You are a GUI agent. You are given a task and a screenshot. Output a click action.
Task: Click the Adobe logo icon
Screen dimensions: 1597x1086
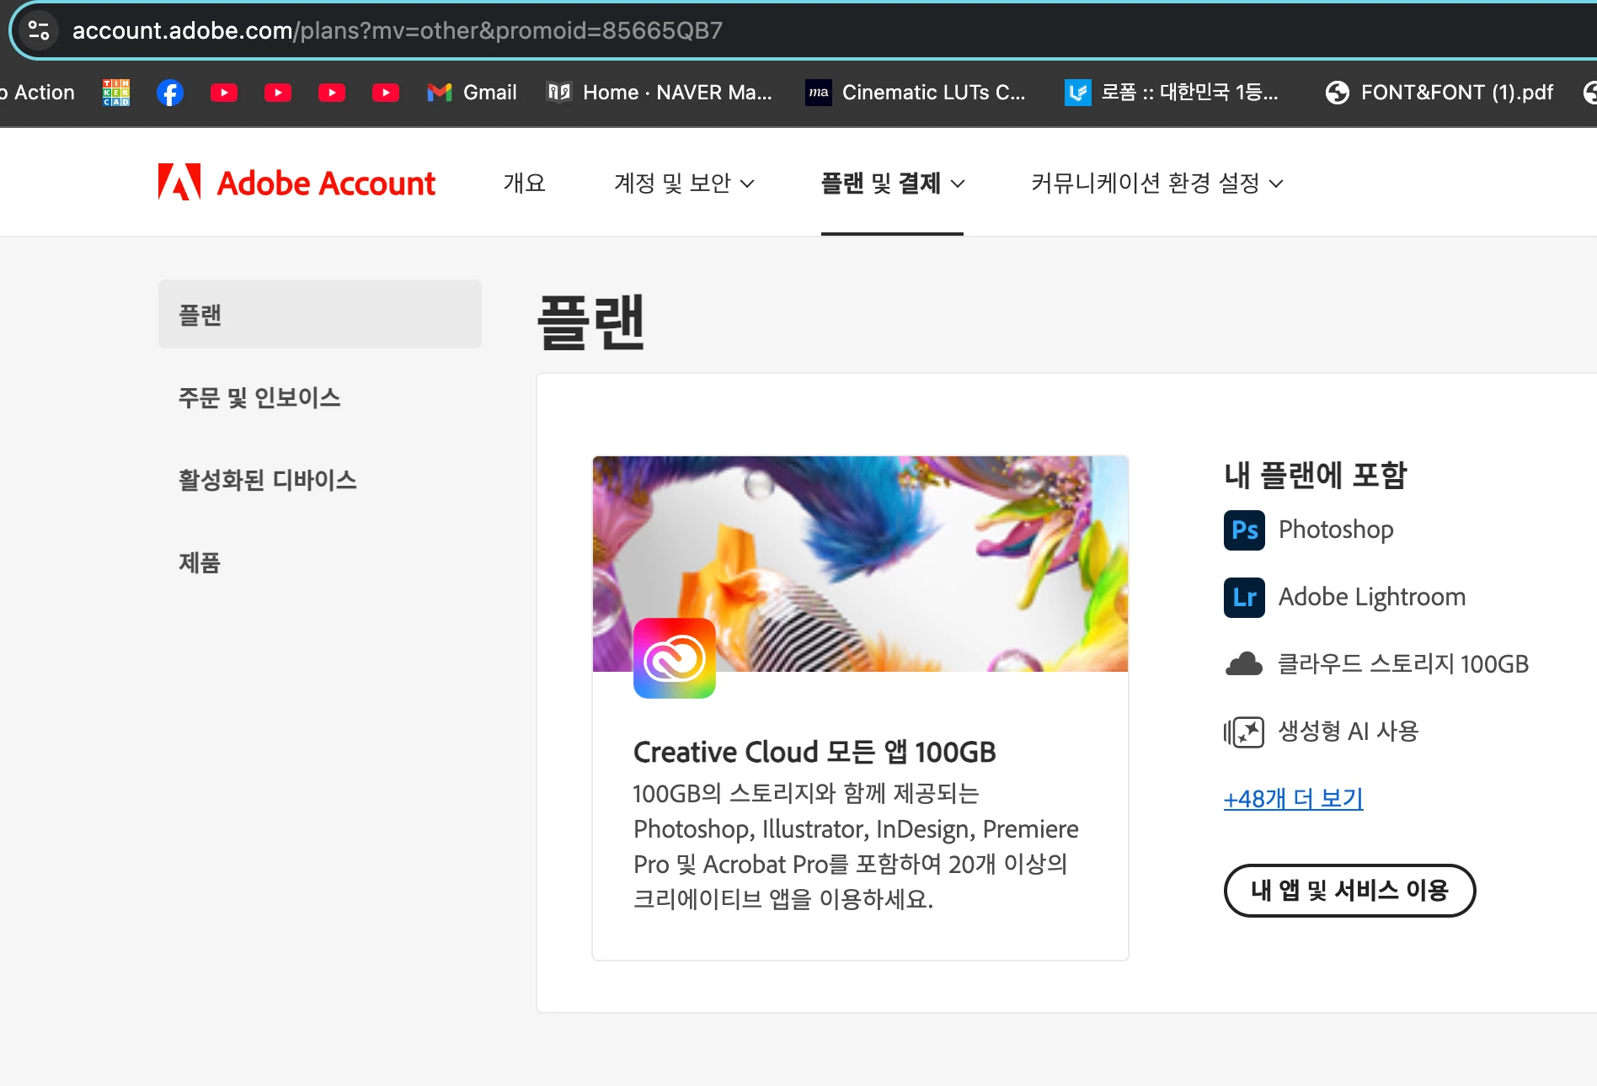tap(179, 182)
